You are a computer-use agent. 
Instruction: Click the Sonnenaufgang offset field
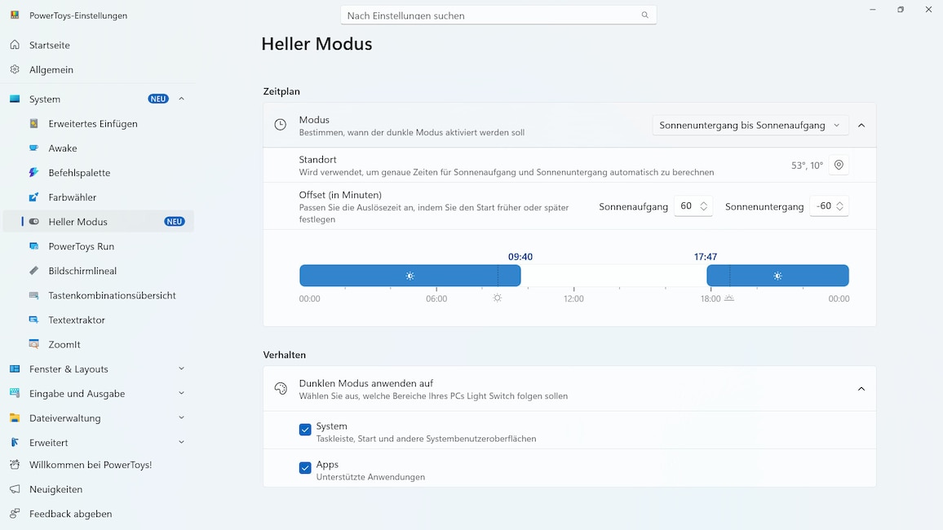coord(693,206)
